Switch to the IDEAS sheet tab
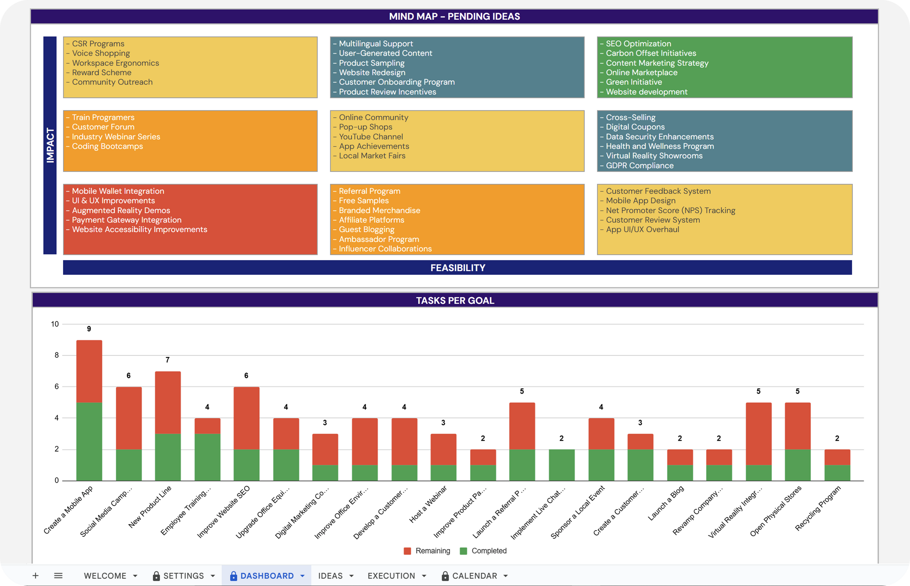 click(330, 576)
